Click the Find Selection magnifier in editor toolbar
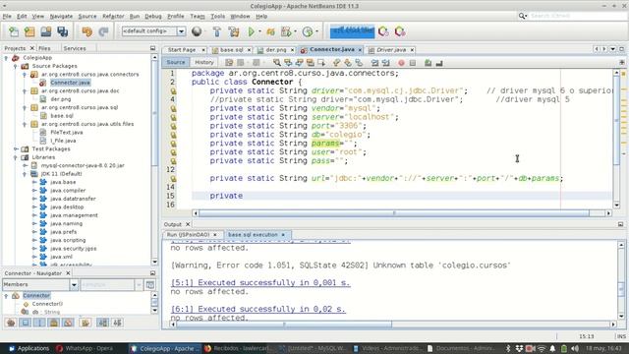 [x=277, y=63]
